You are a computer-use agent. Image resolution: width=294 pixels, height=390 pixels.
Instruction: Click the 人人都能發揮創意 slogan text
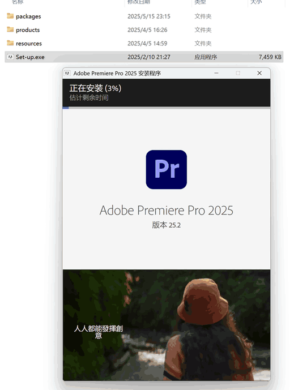coord(99,332)
